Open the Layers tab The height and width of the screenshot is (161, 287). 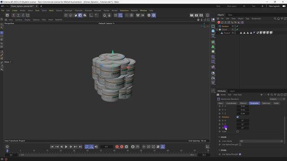click(232, 91)
